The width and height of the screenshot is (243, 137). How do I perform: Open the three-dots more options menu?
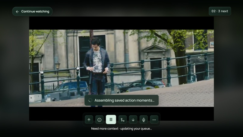point(154,120)
